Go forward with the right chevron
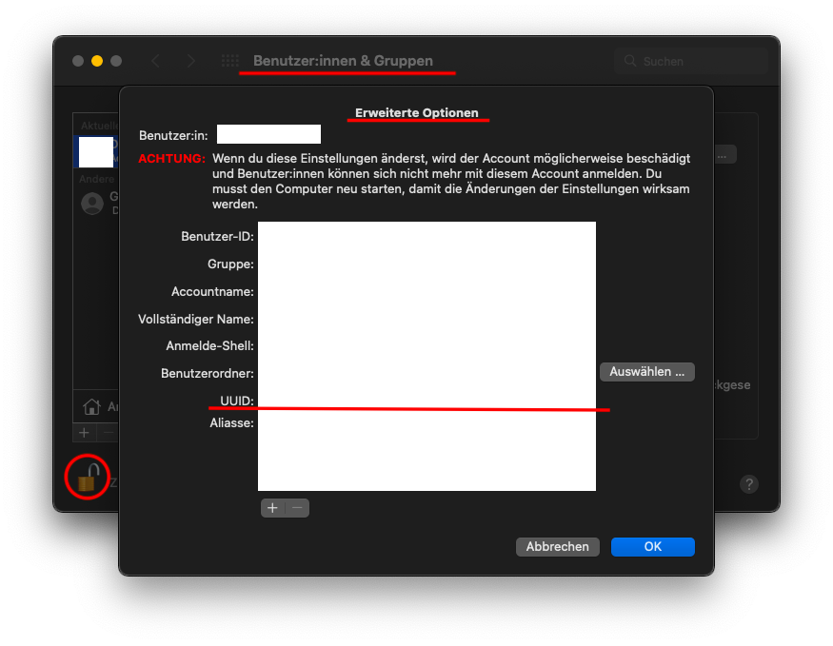 [x=191, y=61]
